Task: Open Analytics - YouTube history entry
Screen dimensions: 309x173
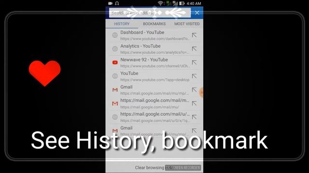Action: [154, 49]
